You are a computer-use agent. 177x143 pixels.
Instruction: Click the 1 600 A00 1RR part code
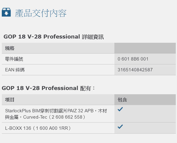pos(52,128)
